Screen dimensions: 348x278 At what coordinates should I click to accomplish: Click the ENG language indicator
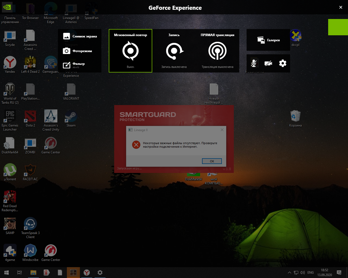pos(310,273)
